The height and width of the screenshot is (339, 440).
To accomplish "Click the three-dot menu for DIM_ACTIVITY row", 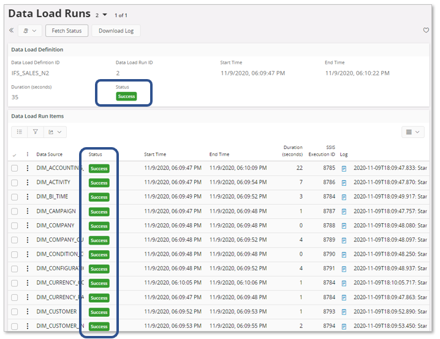I will pos(27,183).
